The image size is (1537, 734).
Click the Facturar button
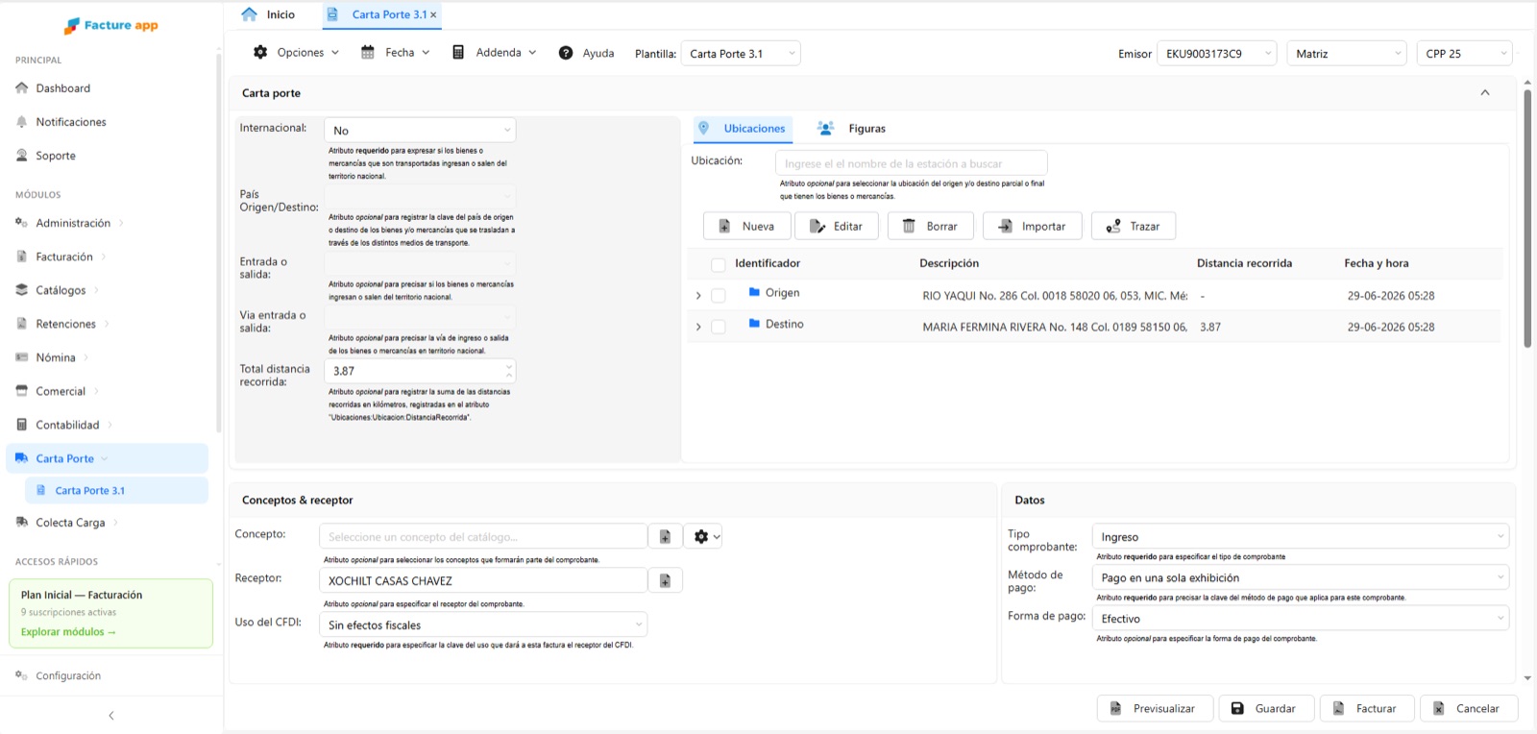pyautogui.click(x=1366, y=709)
